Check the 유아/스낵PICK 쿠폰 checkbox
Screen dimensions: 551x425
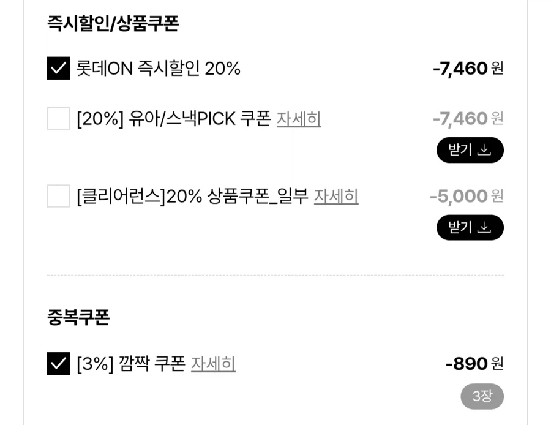point(59,118)
